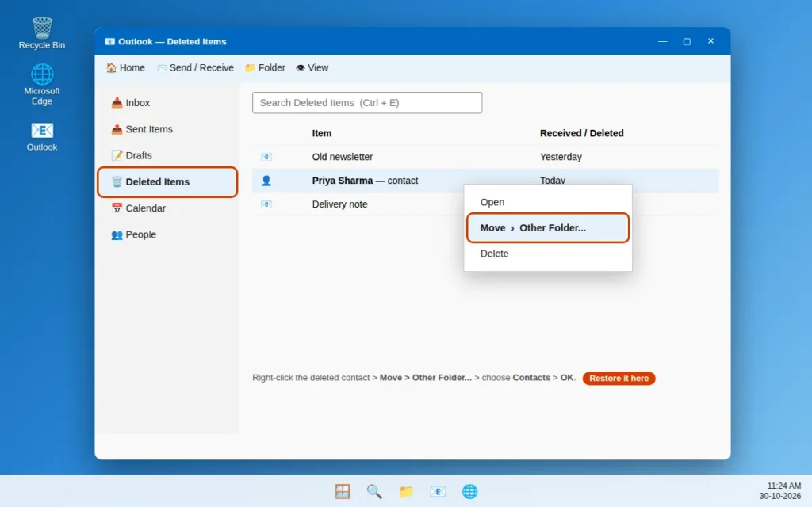Click the Send / Receive envelope icon
812x507 pixels.
(162, 68)
